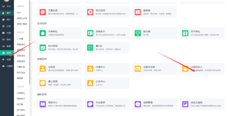Select 文章头条 in the submenu list

tap(21, 67)
